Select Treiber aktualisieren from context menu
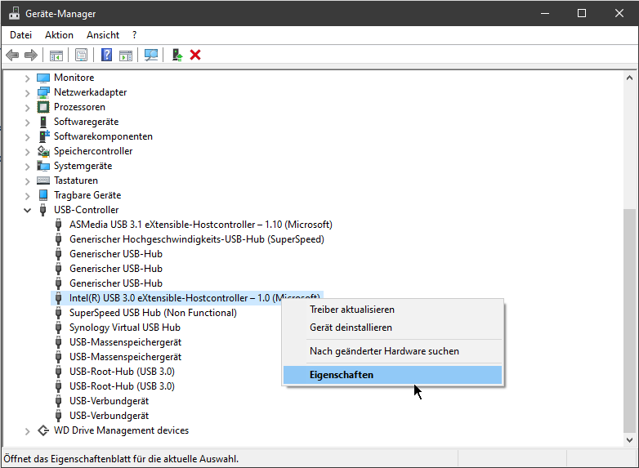This screenshot has height=468, width=639. pyautogui.click(x=352, y=310)
